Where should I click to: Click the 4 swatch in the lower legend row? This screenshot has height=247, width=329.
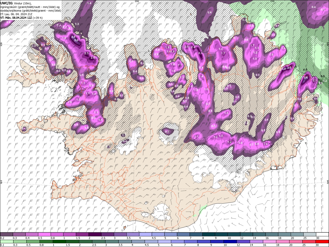click(138, 242)
